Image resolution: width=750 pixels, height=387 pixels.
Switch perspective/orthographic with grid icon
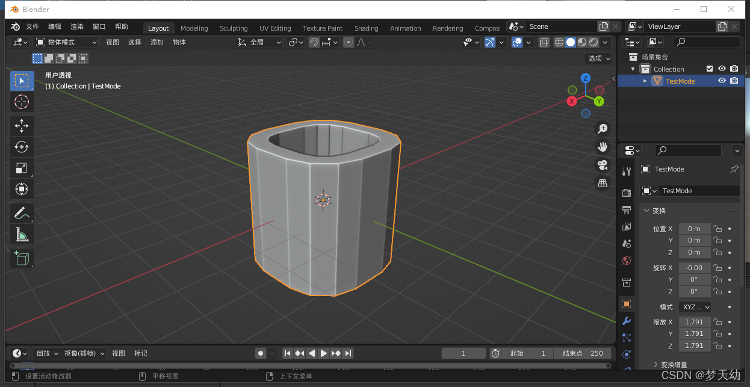click(602, 184)
